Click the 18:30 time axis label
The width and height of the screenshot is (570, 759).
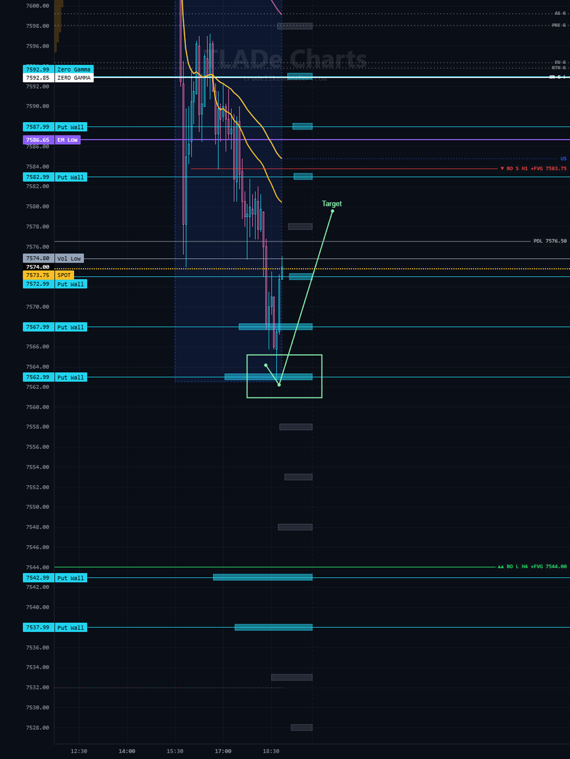(x=270, y=751)
